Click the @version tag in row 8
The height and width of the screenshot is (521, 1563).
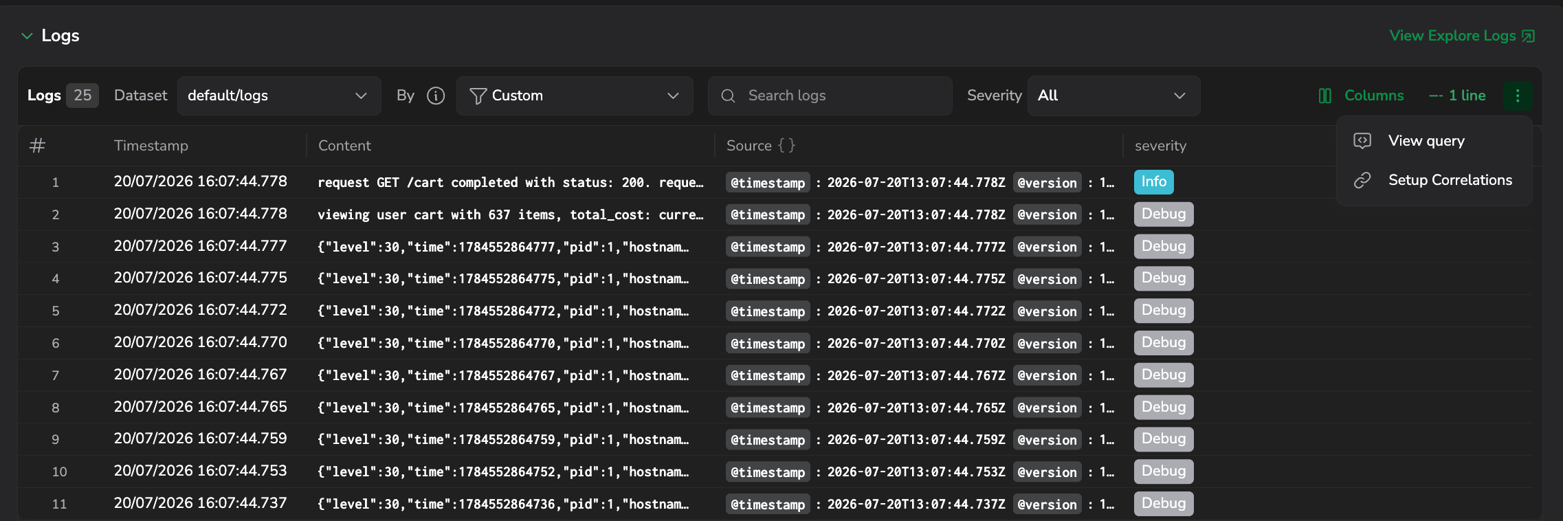point(1047,408)
